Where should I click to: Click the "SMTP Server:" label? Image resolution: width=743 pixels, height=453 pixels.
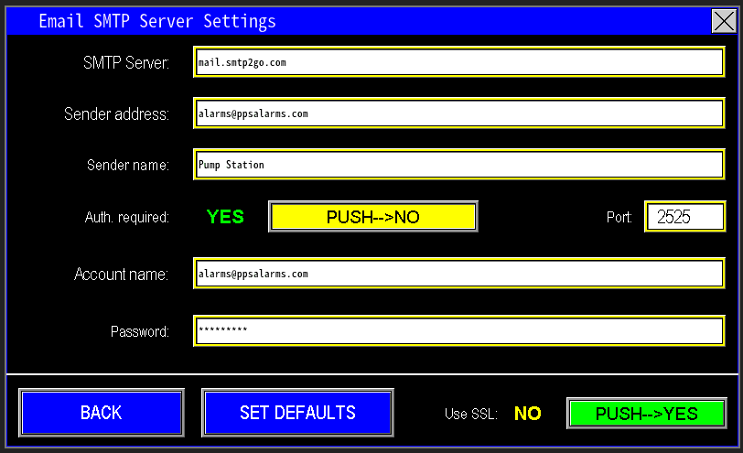point(125,63)
